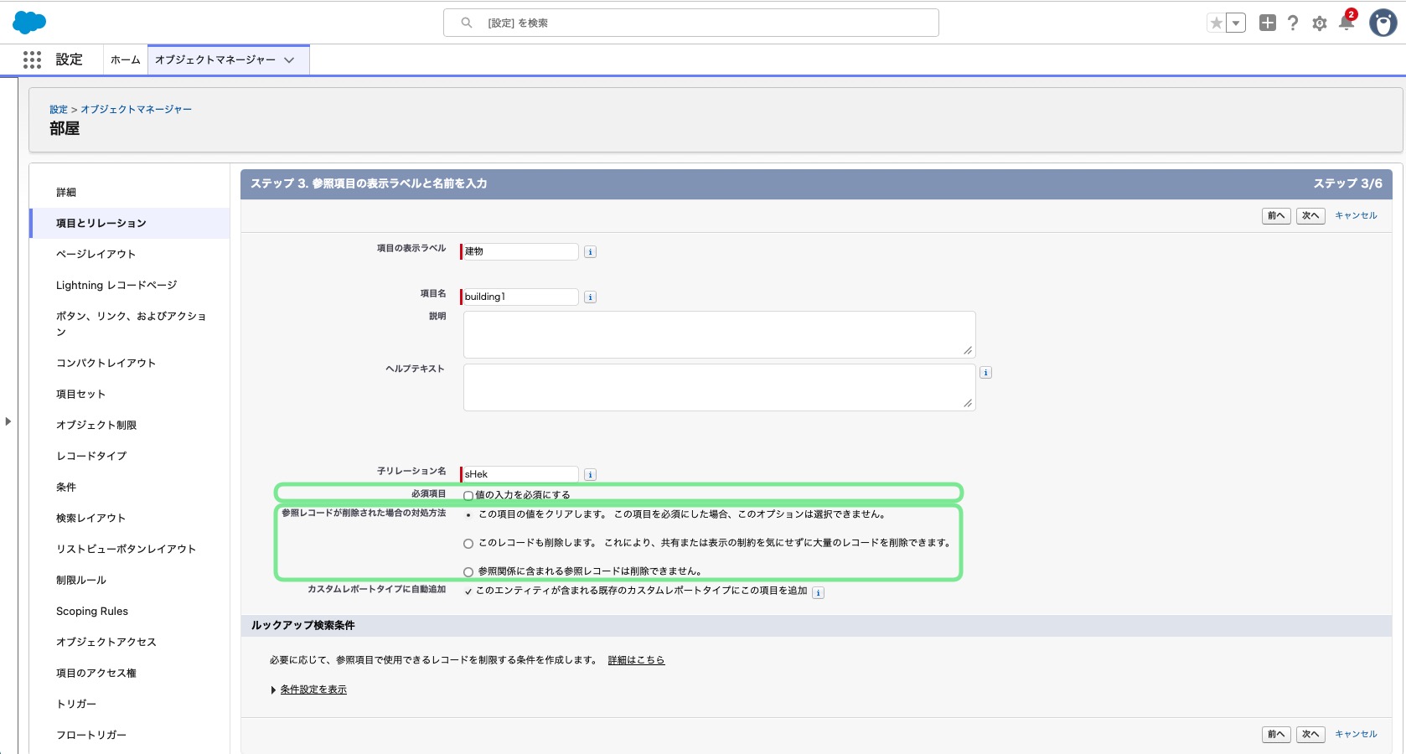Screen dimensions: 1406x754
Task: Select 参照関係に含まれる参照レコードは削除できません radio option
Action: coord(468,572)
